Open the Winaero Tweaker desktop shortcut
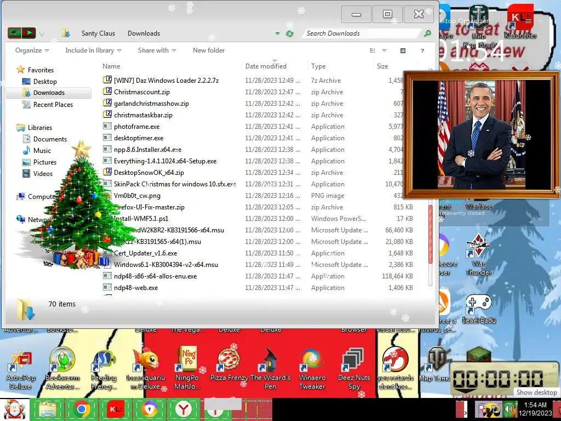 pos(312,369)
